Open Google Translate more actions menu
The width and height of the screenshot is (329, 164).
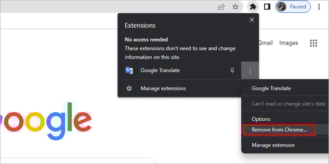[250, 70]
